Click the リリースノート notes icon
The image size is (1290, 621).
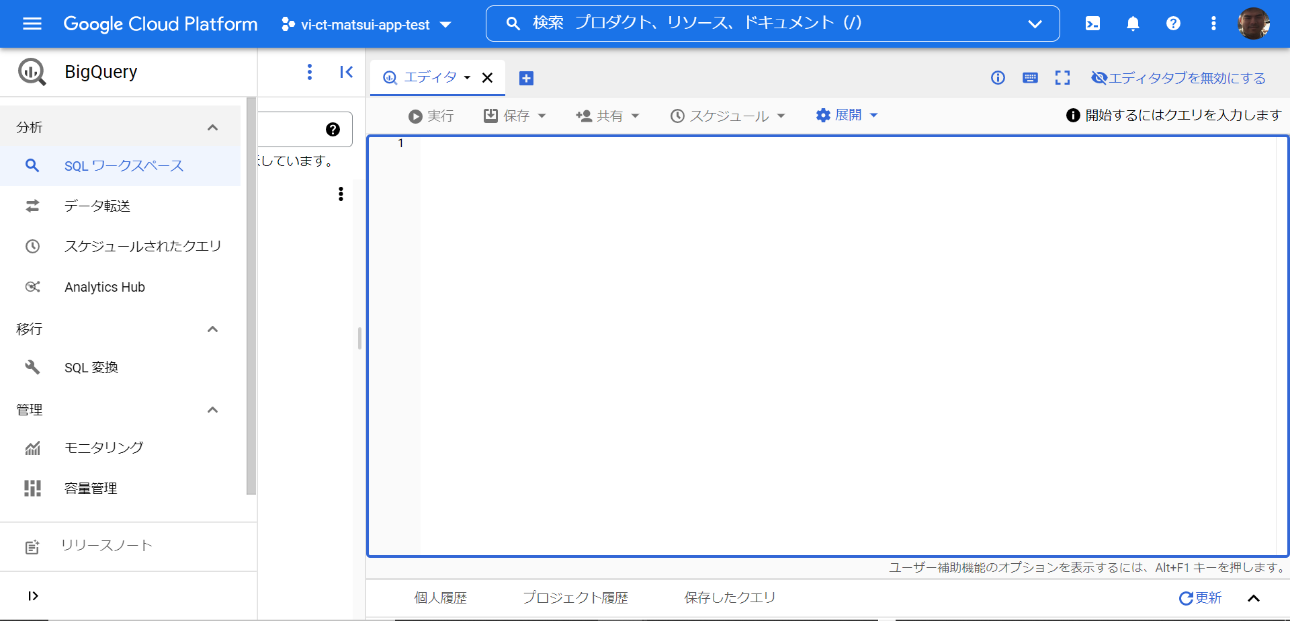pos(32,547)
